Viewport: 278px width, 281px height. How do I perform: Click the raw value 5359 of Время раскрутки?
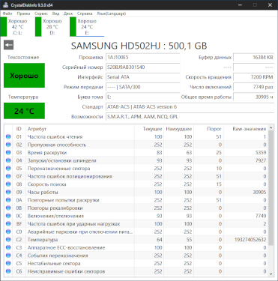click(261, 153)
